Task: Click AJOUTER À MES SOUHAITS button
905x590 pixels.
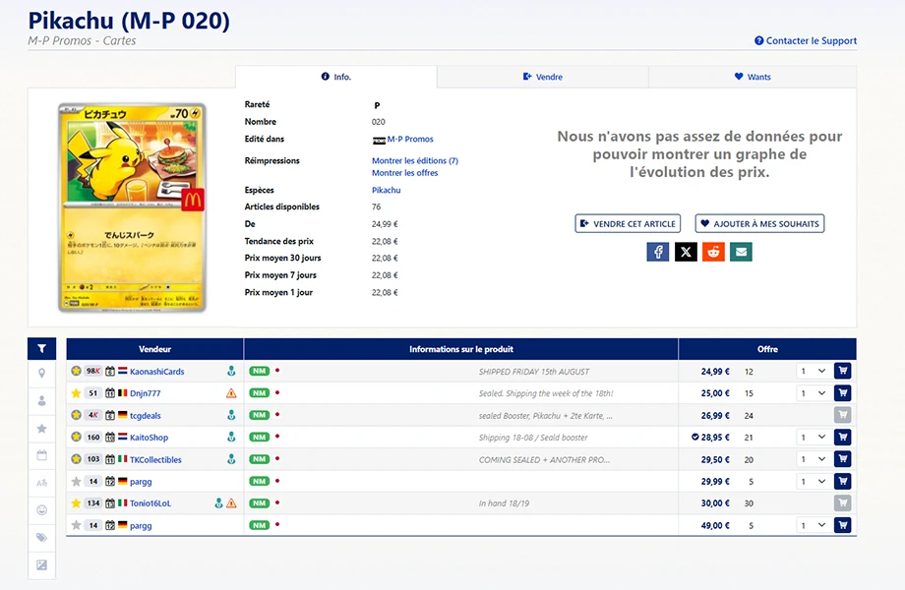Action: (759, 224)
